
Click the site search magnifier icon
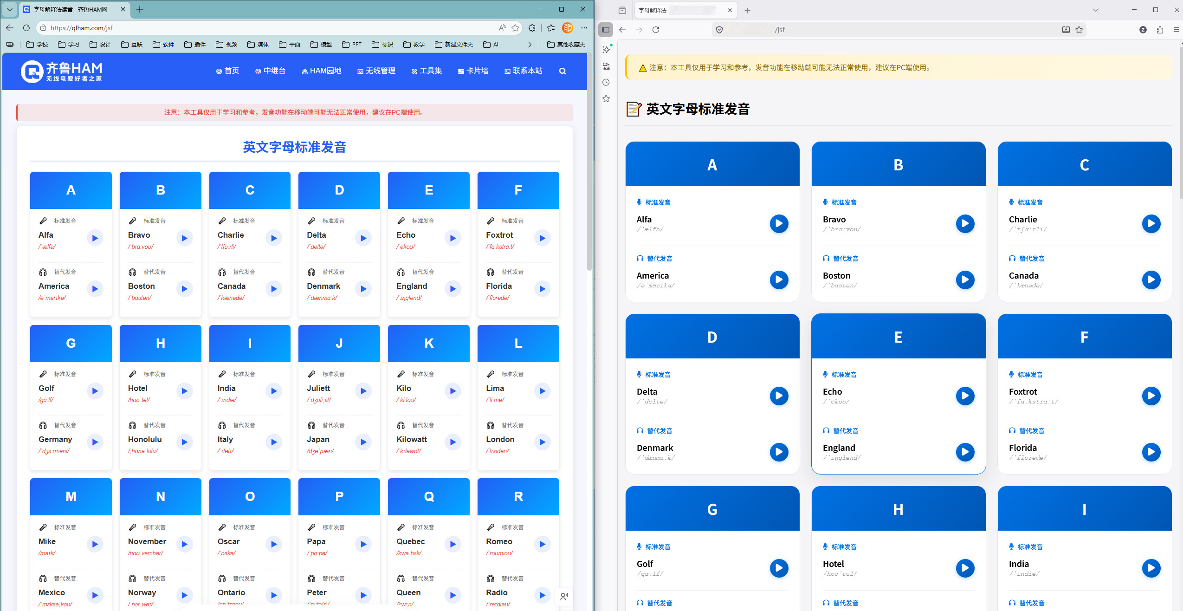tap(562, 71)
